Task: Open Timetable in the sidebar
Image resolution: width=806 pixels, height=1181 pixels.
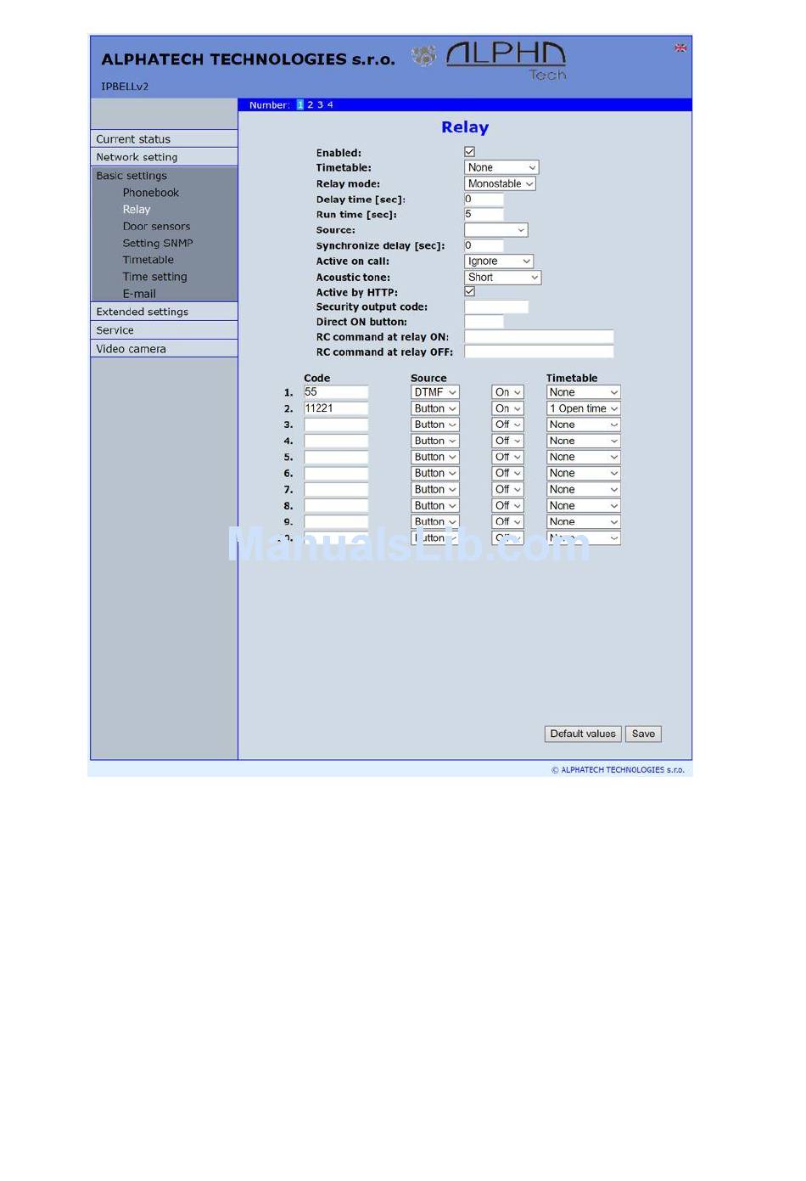Action: point(148,260)
